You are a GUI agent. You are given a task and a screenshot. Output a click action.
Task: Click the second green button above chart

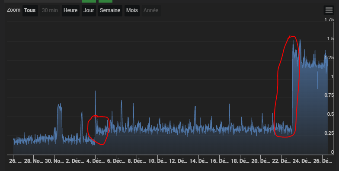(x=106, y=1)
